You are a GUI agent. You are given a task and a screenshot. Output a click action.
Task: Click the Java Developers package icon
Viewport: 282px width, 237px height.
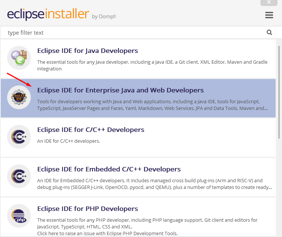pyautogui.click(x=19, y=58)
